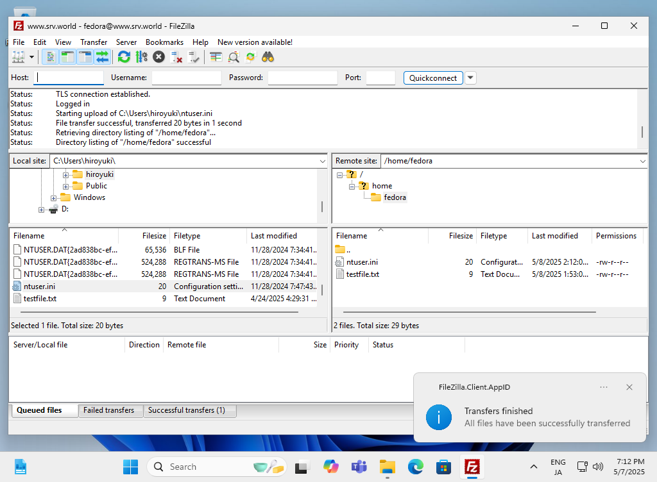This screenshot has height=482, width=657.
Task: Open Windows Start menu
Action: point(130,467)
